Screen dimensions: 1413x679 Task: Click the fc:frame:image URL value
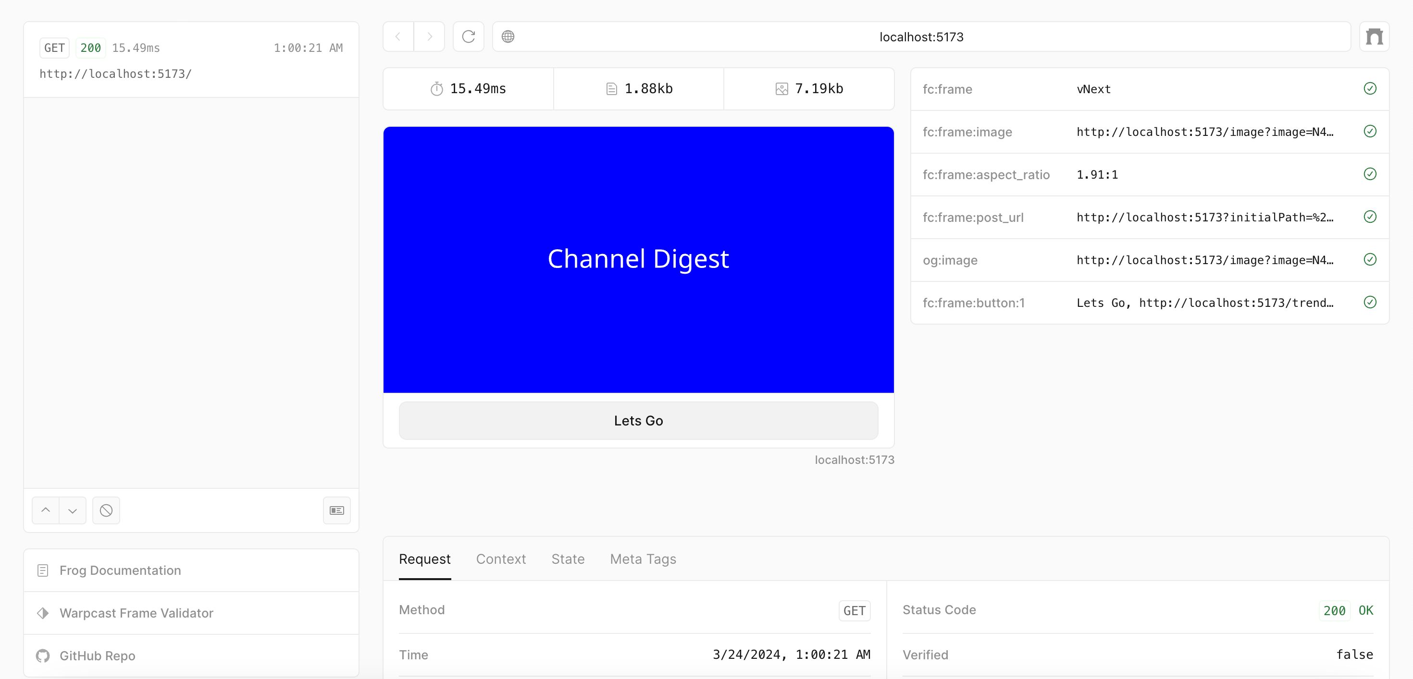pyautogui.click(x=1205, y=132)
